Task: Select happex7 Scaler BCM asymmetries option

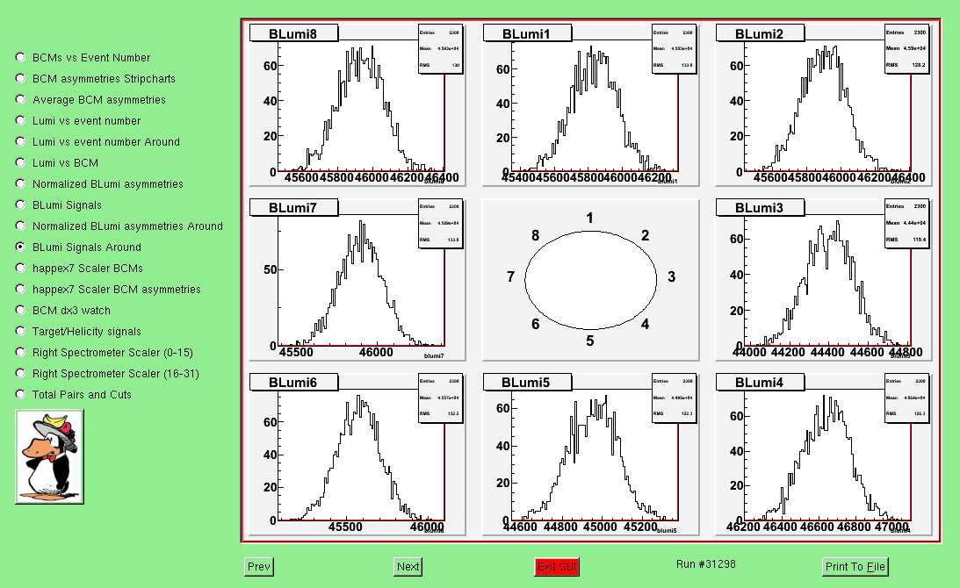Action: click(20, 289)
